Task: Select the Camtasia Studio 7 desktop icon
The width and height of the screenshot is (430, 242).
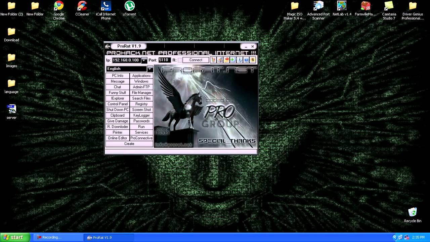Action: (389, 10)
